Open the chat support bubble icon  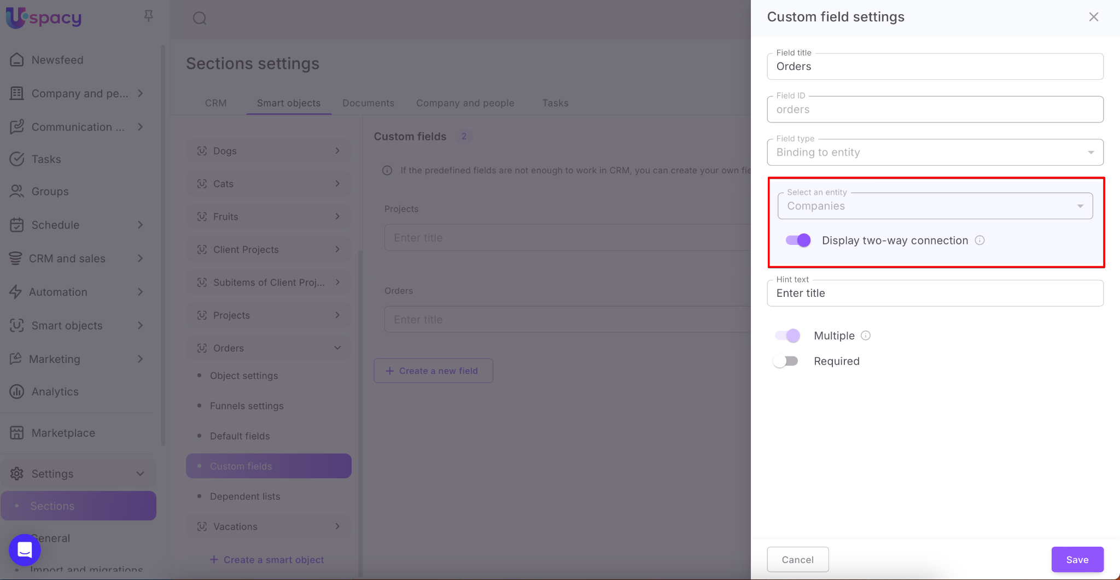point(25,549)
